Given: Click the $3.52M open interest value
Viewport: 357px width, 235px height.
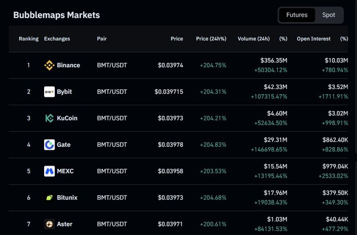Looking at the screenshot, I should click(x=338, y=87).
